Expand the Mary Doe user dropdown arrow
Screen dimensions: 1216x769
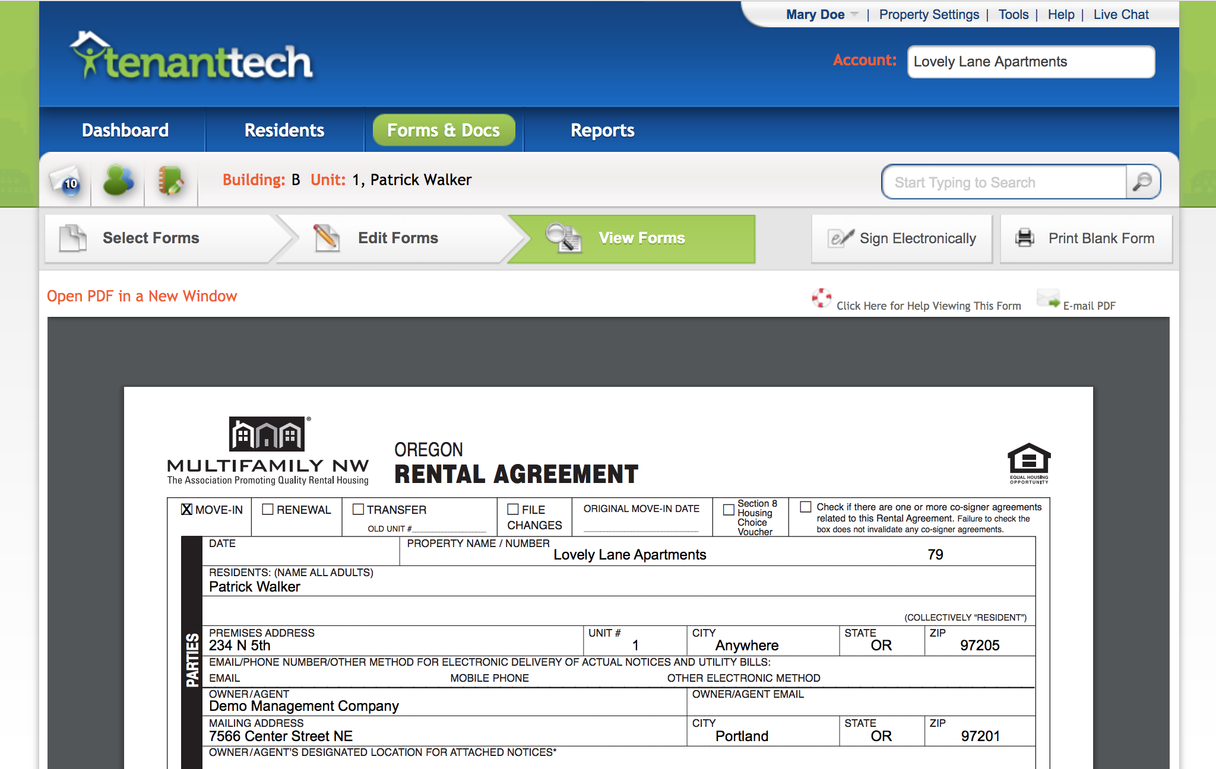coord(854,14)
